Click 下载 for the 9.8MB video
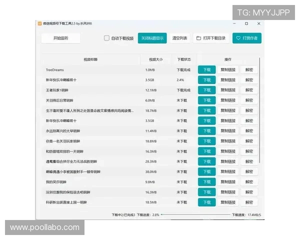Viewport: 300px width, 240px height. pyautogui.click(x=207, y=182)
